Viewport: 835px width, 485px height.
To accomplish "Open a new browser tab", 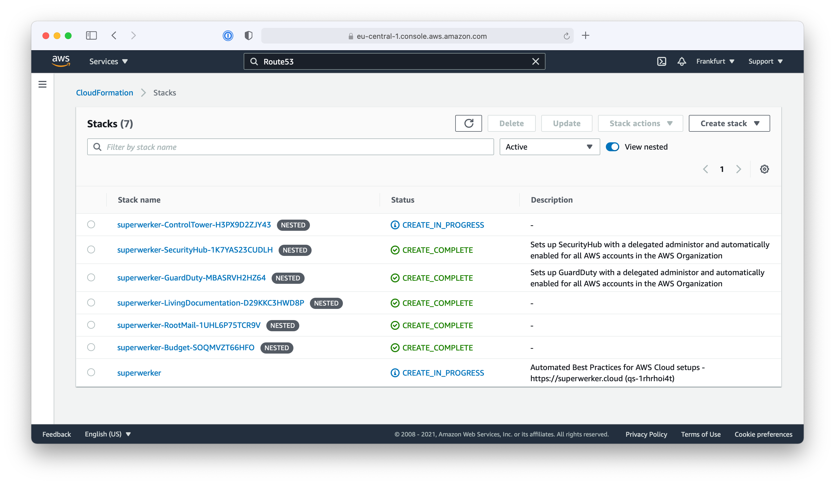I will [x=585, y=35].
